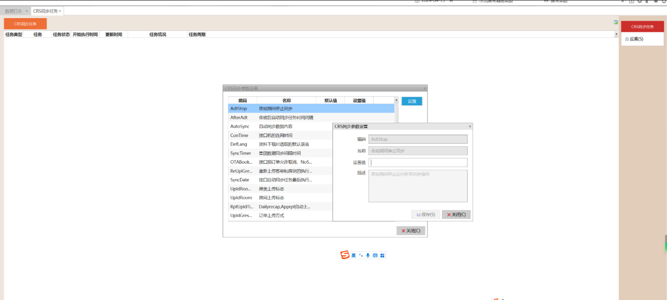Image resolution: width=667 pixels, height=300 pixels.
Task: Close the CRS同步任务 tab with its x
Action: pos(60,11)
